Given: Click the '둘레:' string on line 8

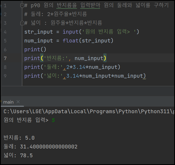Looking at the screenshot, I should coord(53,67).
